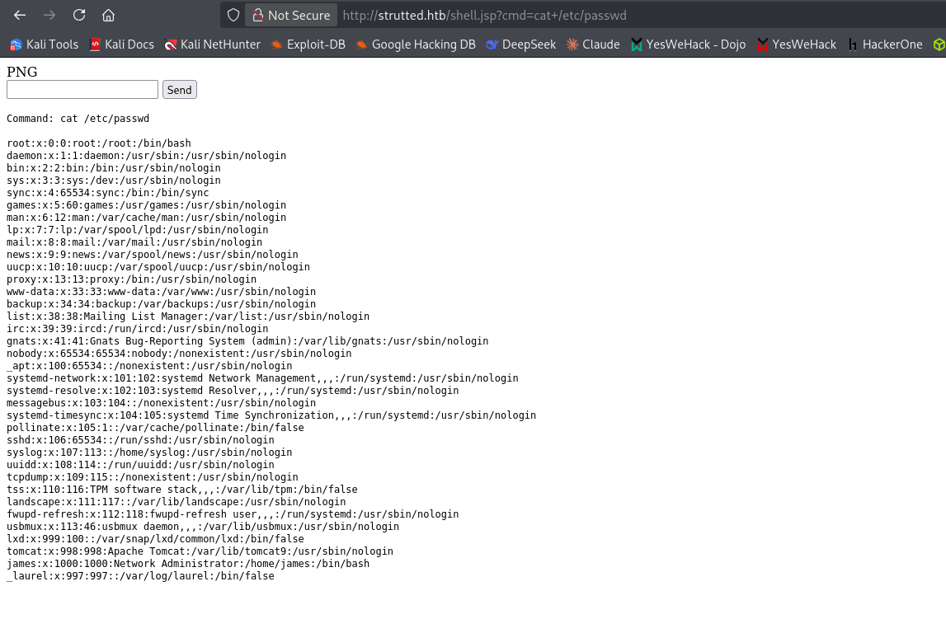Select the daemon:x:1:1 passwd line
This screenshot has height=619, width=946.
click(x=147, y=156)
